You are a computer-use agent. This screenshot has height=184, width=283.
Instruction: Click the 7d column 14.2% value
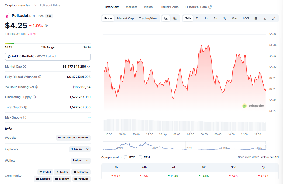coord(173,176)
